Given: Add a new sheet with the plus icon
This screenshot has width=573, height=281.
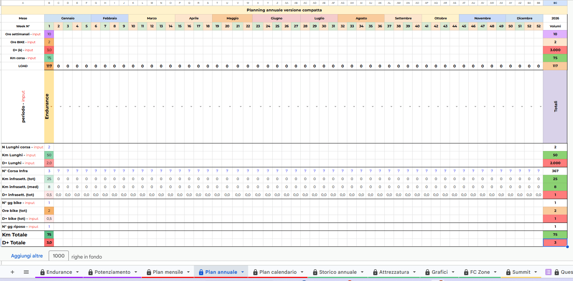Looking at the screenshot, I should [x=12, y=272].
